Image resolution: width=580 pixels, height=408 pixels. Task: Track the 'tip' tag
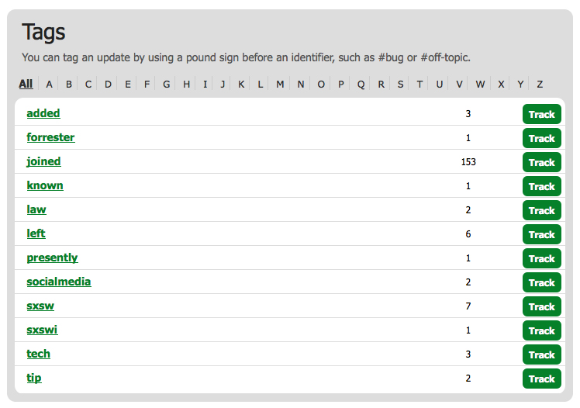(x=541, y=379)
